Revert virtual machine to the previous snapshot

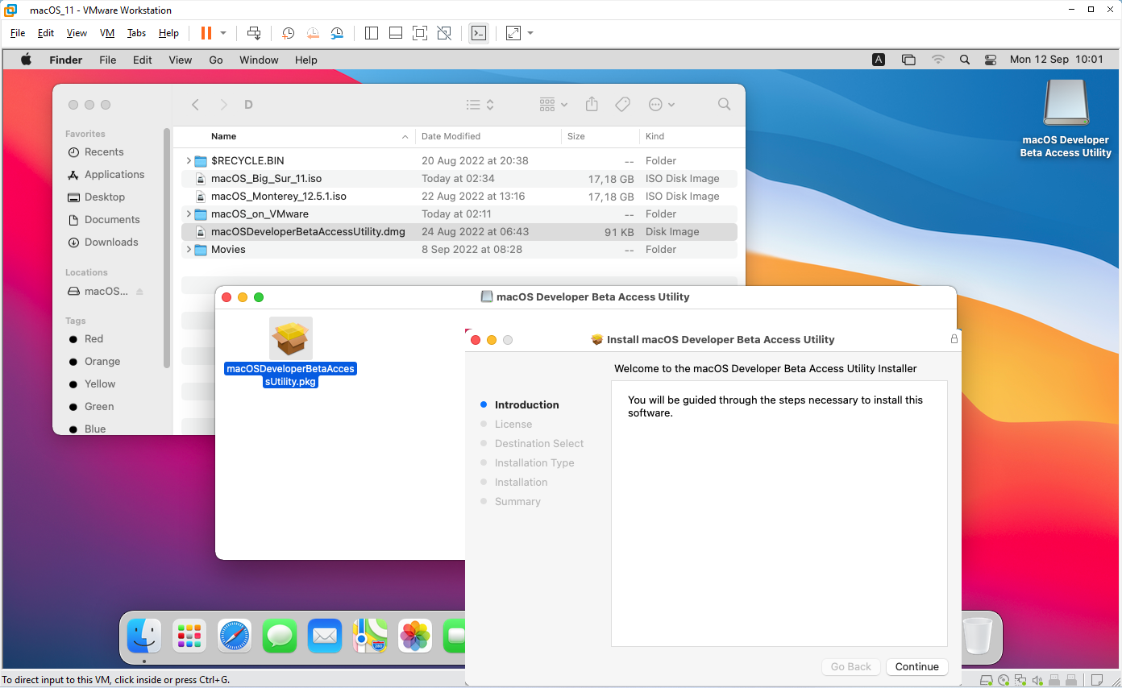pyautogui.click(x=313, y=33)
